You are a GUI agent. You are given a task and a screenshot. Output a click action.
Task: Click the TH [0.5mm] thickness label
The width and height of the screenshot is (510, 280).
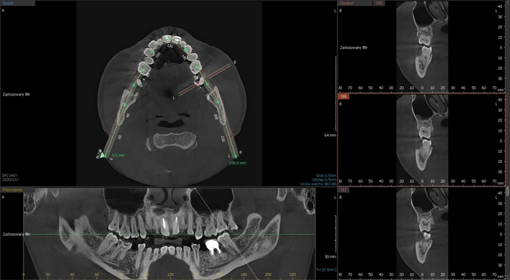[326, 270]
